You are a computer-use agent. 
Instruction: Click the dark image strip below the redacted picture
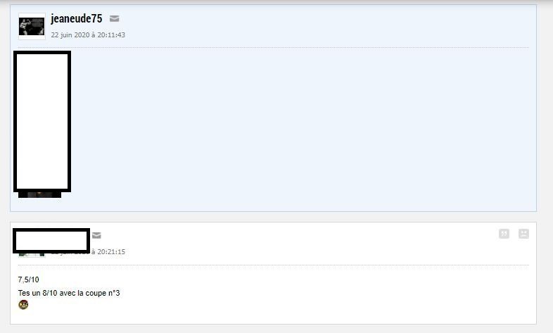[39, 195]
